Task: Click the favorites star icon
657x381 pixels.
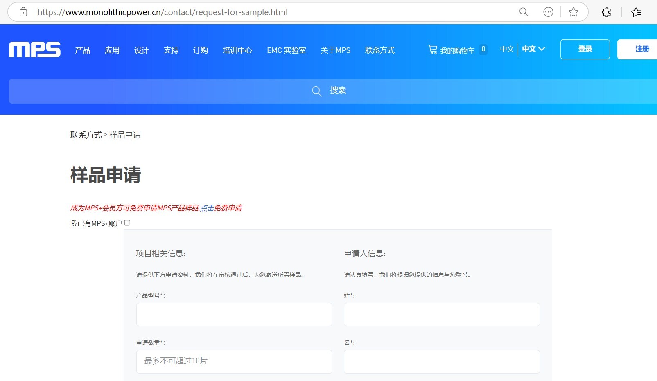Action: pos(573,12)
